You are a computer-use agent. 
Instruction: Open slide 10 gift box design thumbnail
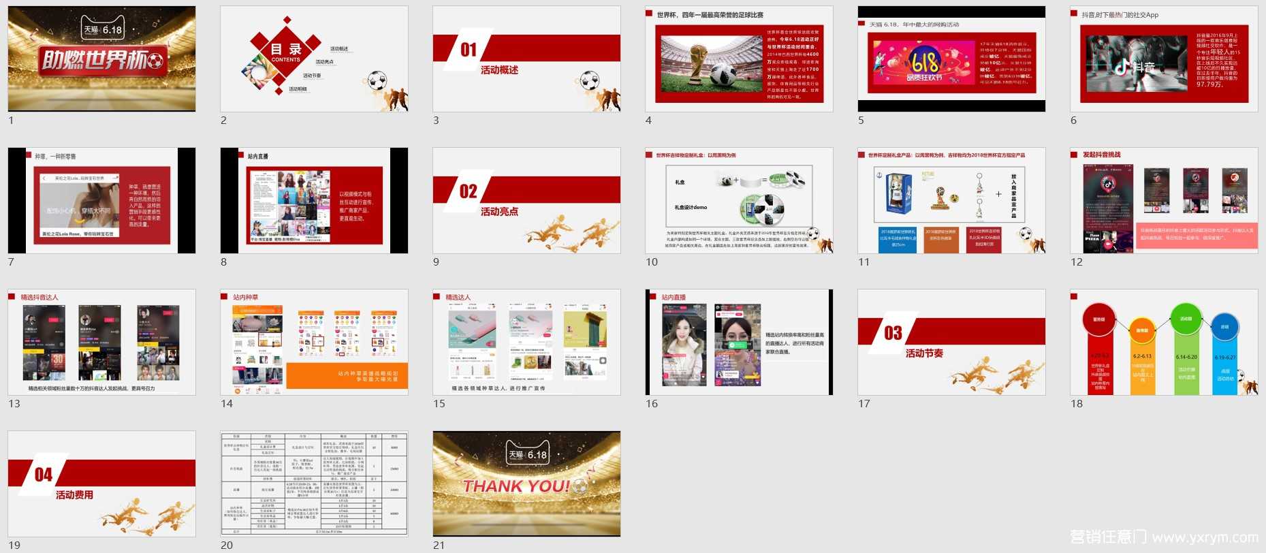click(x=739, y=200)
